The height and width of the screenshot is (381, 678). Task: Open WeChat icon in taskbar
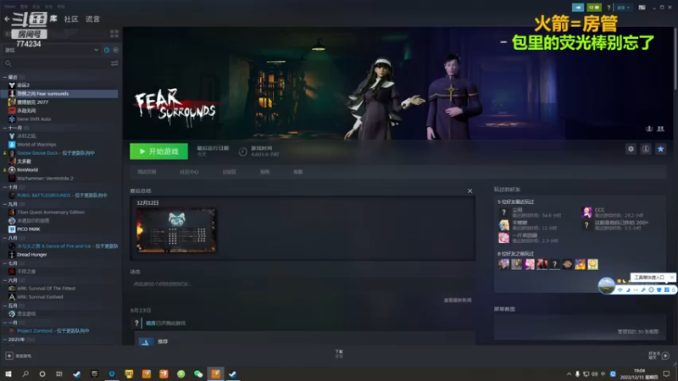(198, 373)
